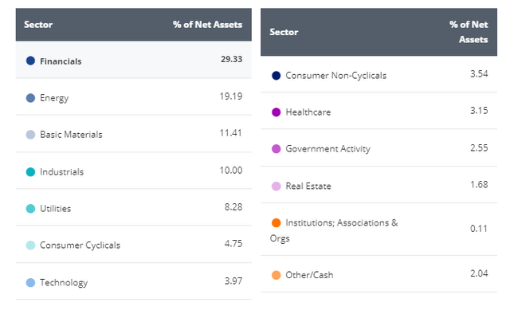The height and width of the screenshot is (326, 510).
Task: Click the orange Other/Cash color dot
Action: tap(277, 275)
